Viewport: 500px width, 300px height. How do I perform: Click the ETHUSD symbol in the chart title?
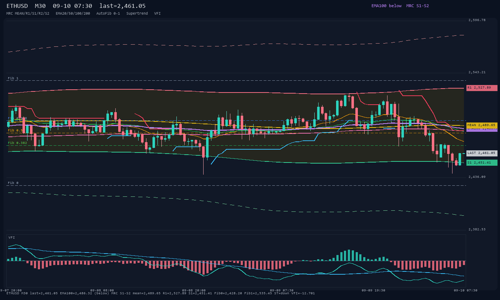[x=17, y=6]
